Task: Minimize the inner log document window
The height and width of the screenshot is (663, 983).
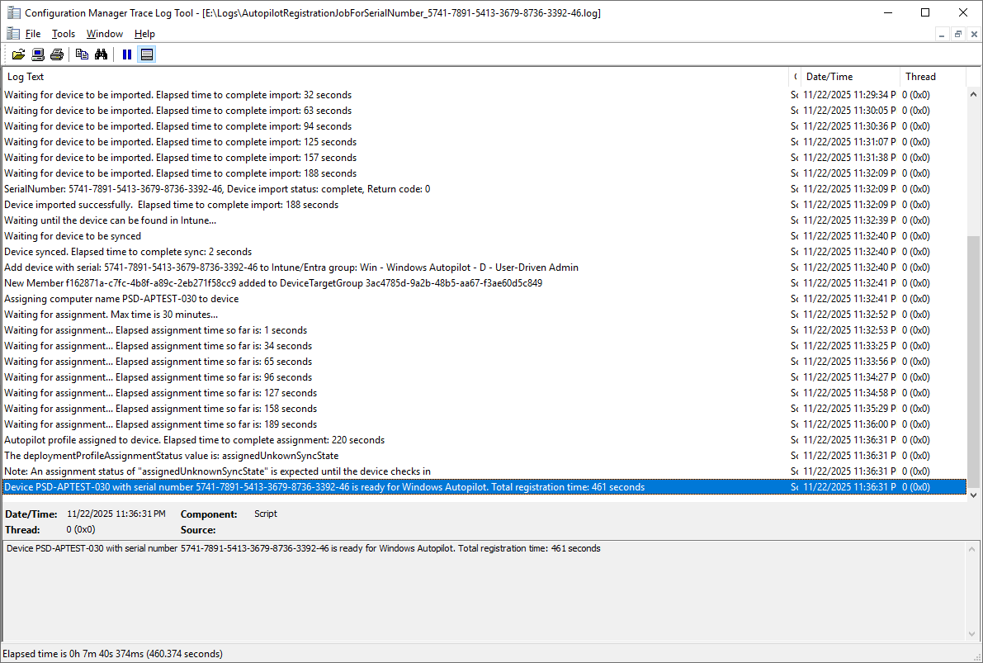Action: (x=942, y=35)
